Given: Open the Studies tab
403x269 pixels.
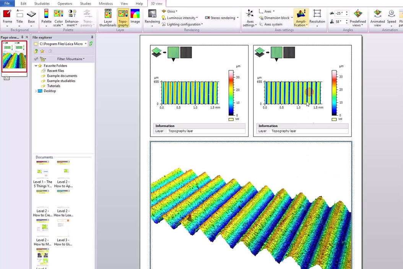Looking at the screenshot, I should [x=85, y=3].
